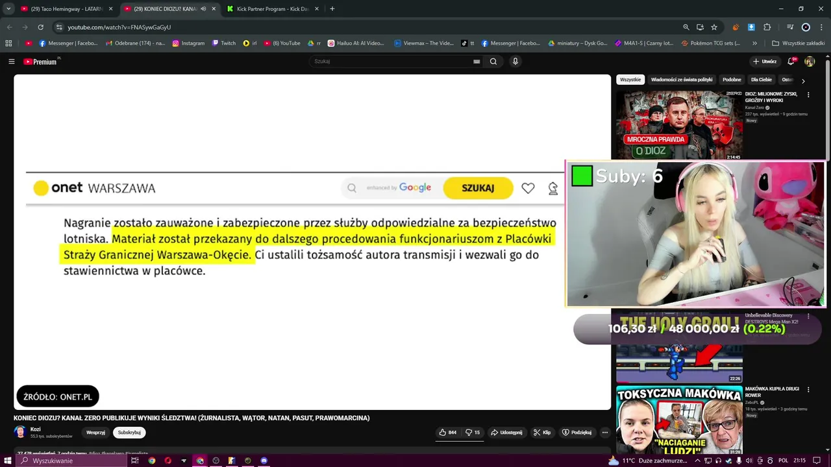
Task: Bookmark this page with the star icon
Action: coord(714,27)
